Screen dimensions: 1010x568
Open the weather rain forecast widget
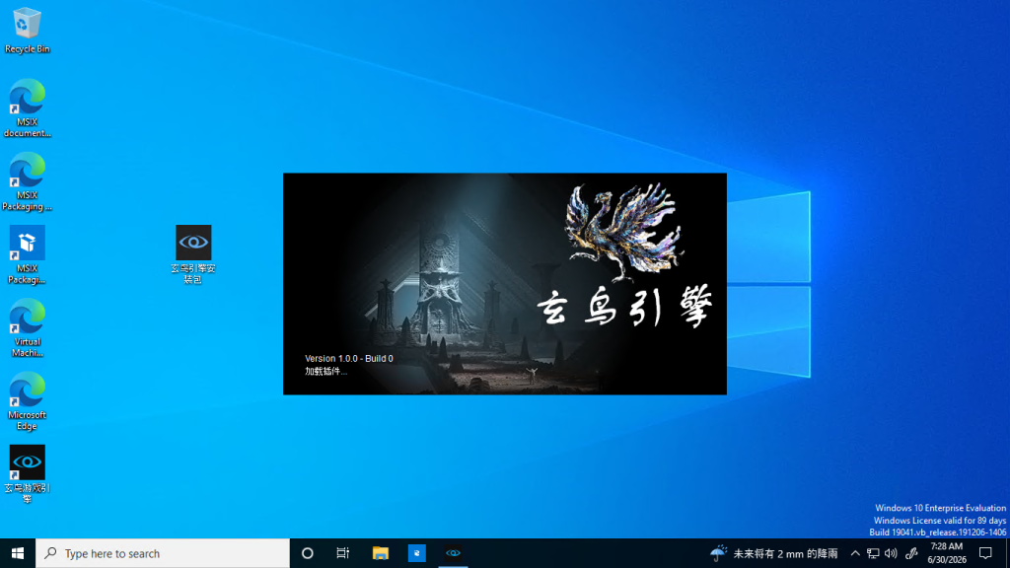click(773, 553)
